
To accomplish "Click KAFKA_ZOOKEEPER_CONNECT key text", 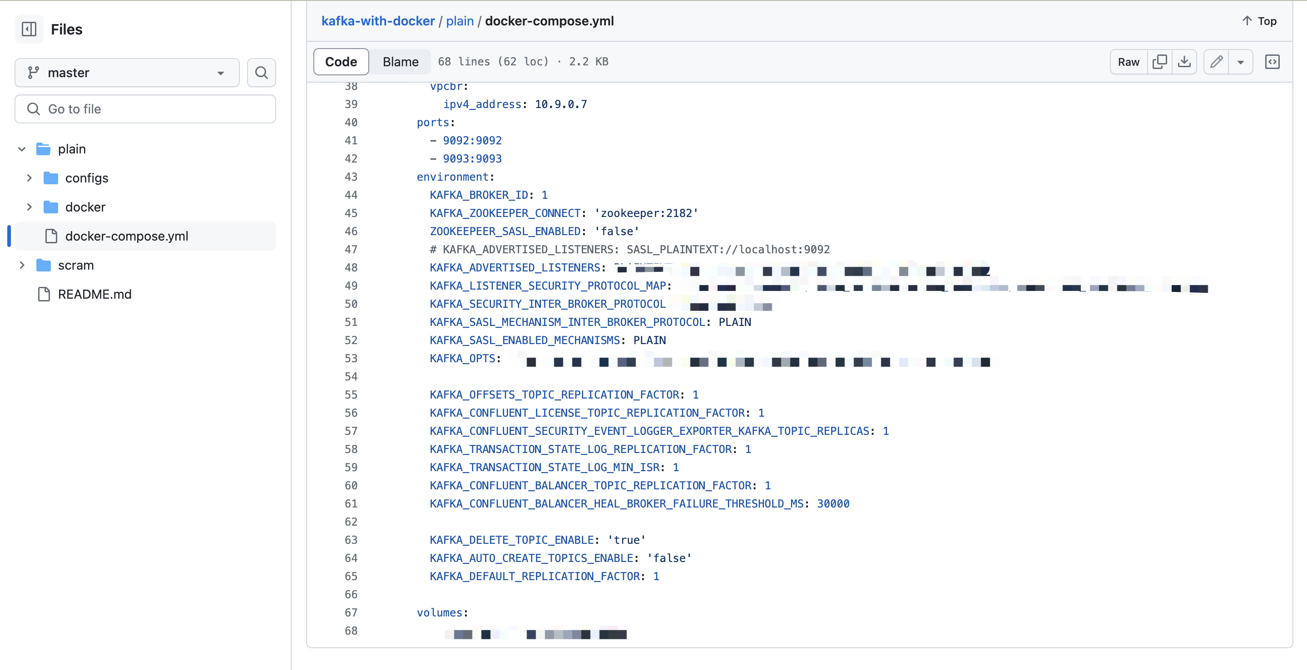I will (x=505, y=213).
